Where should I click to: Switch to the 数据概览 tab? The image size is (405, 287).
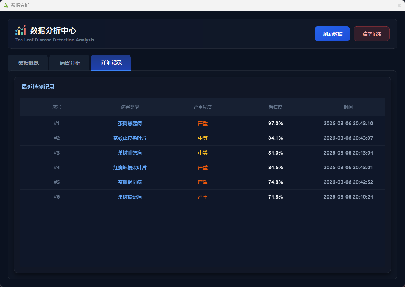pyautogui.click(x=28, y=63)
